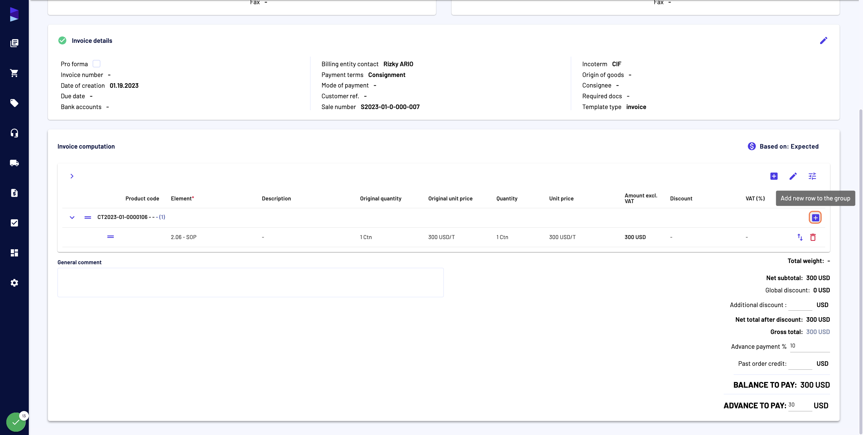
Task: Click the Advance payment % field
Action: tap(809, 346)
